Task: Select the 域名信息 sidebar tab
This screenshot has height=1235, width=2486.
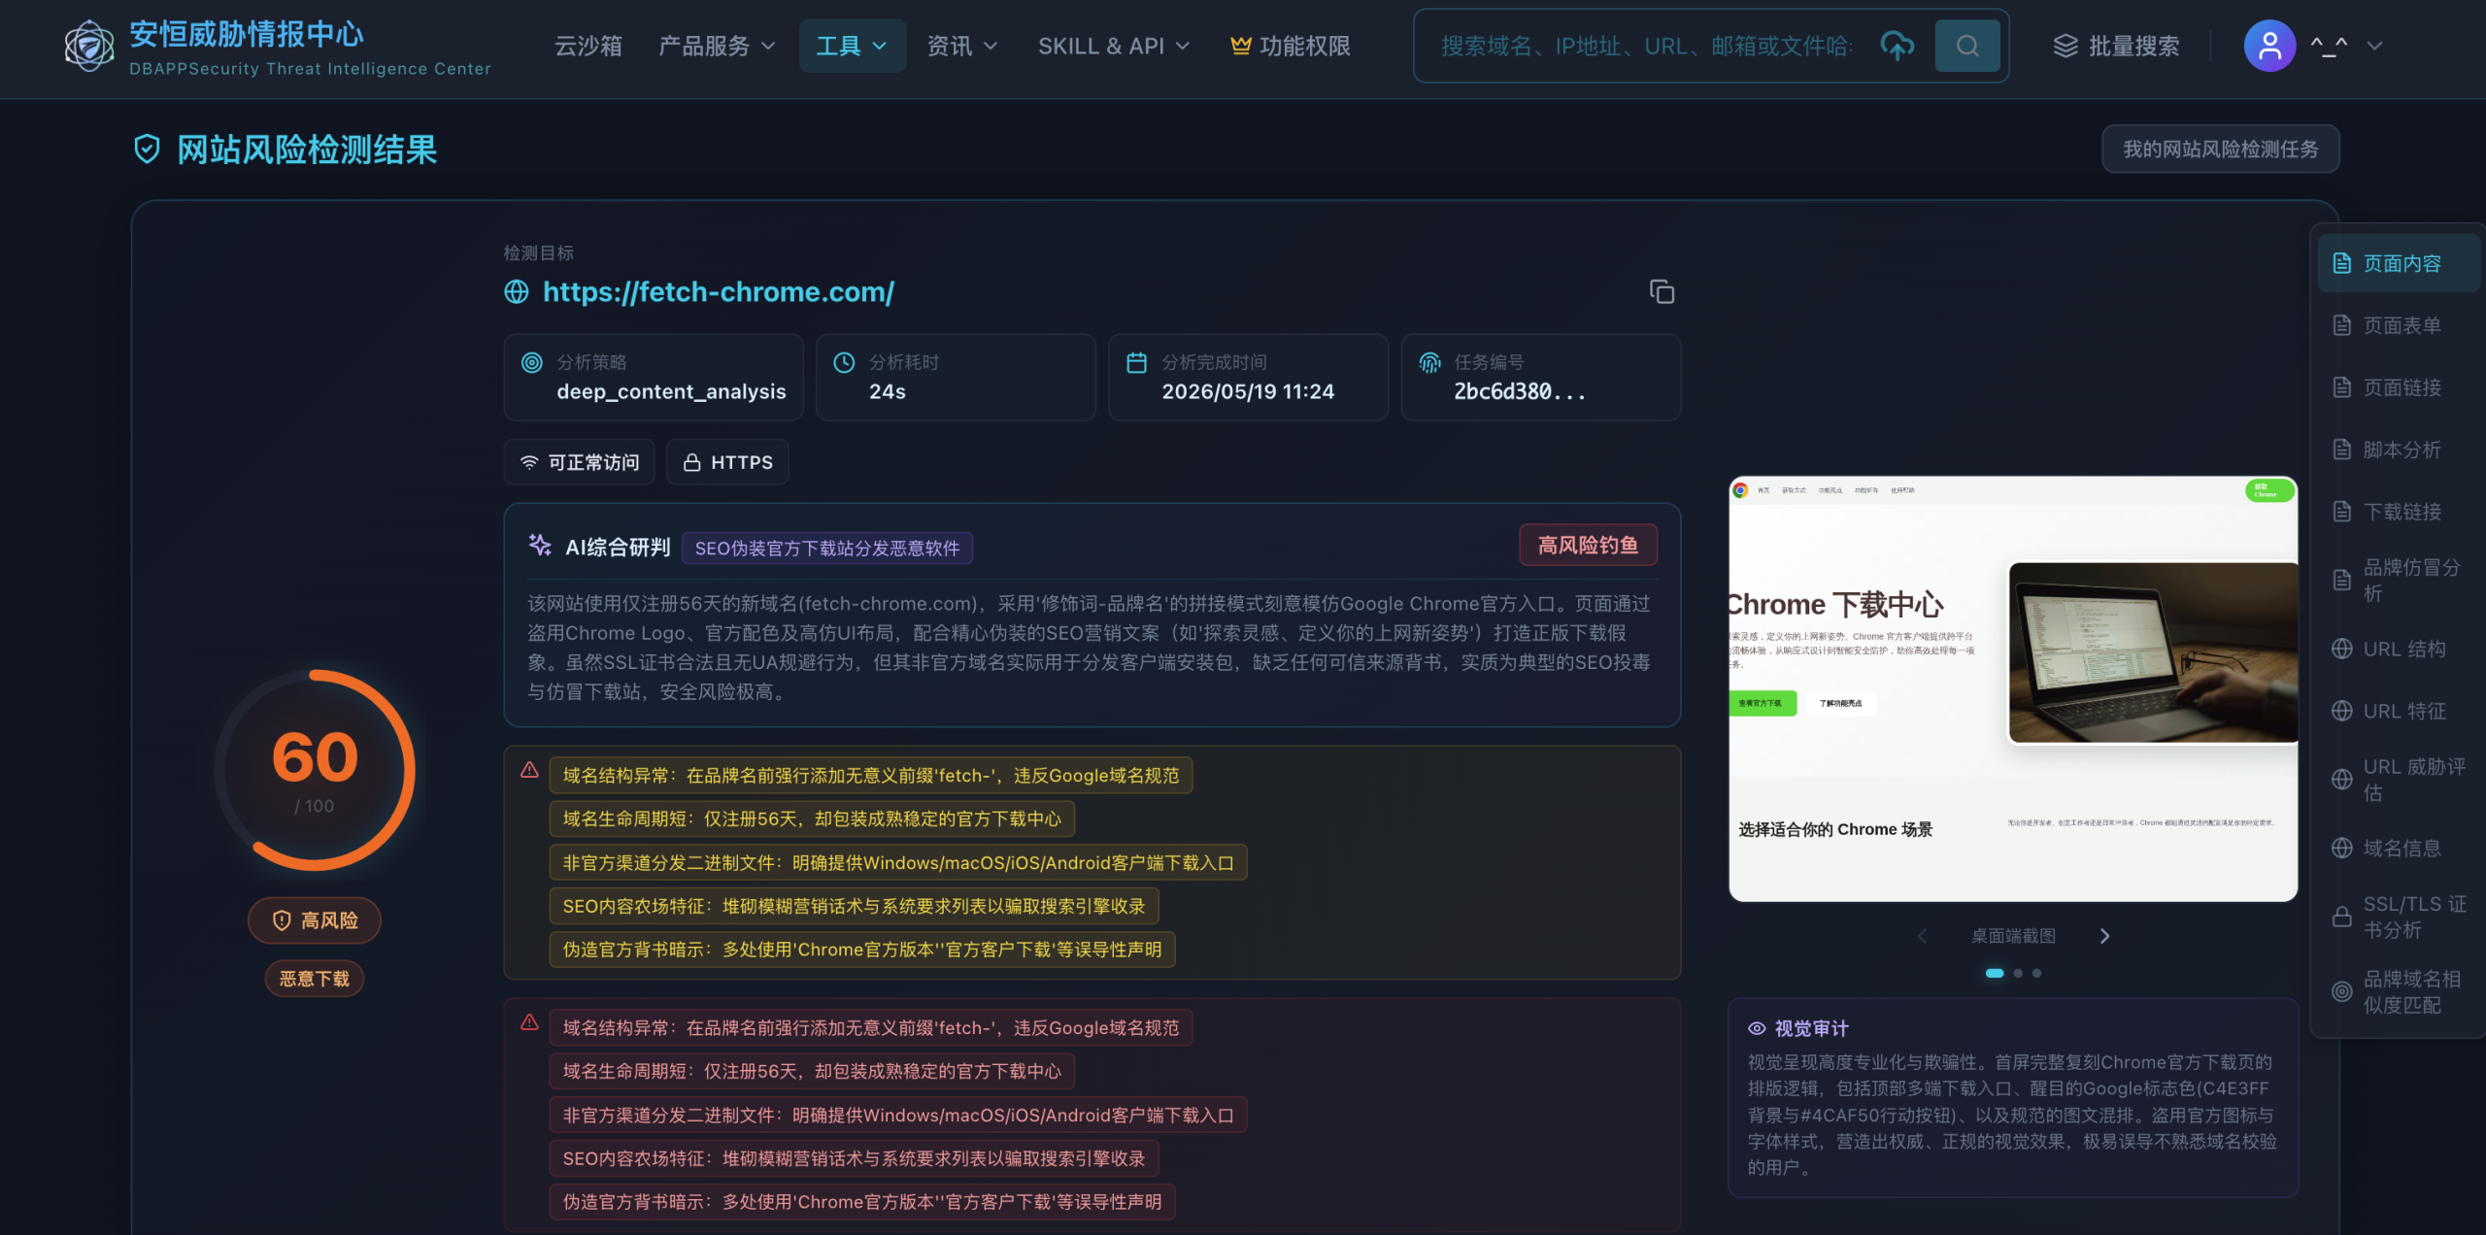Action: (2399, 848)
